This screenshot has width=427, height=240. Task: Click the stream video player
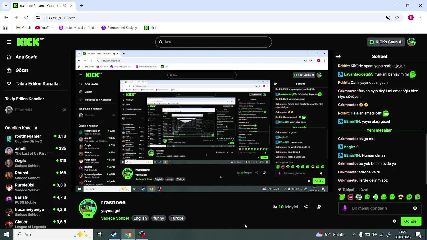point(202,121)
